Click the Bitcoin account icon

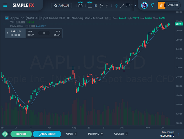click(161, 5)
